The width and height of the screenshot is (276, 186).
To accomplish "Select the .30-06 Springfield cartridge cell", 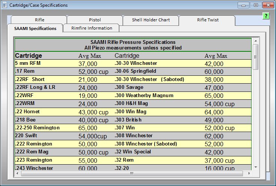I will click(135, 71).
